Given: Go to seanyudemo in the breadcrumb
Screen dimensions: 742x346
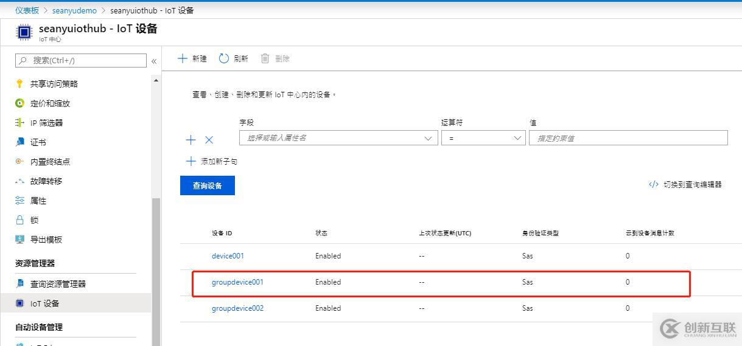Looking at the screenshot, I should click(x=74, y=10).
